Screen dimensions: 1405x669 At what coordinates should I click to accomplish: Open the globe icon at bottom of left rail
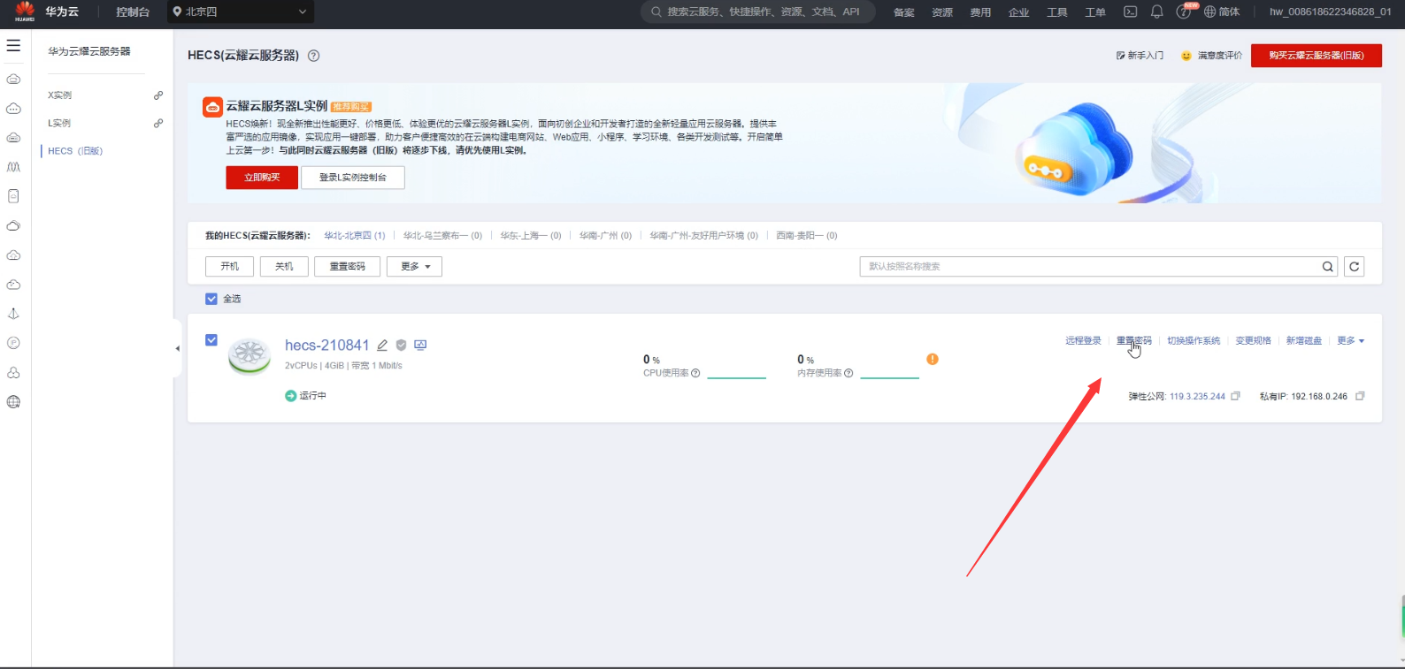click(x=13, y=402)
